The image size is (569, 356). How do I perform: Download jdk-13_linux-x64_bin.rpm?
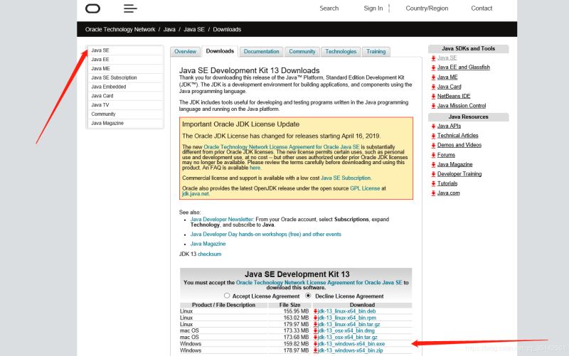tap(347, 318)
